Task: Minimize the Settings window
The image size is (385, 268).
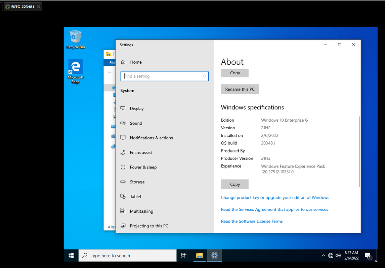Action: click(x=325, y=45)
